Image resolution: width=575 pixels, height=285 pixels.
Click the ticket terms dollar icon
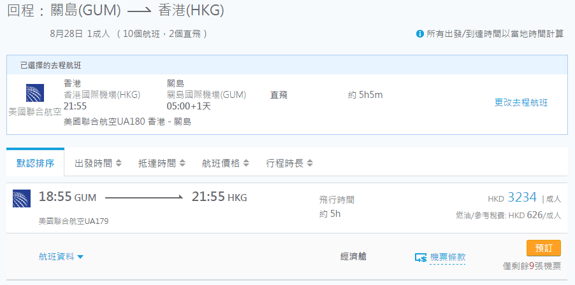pyautogui.click(x=421, y=258)
